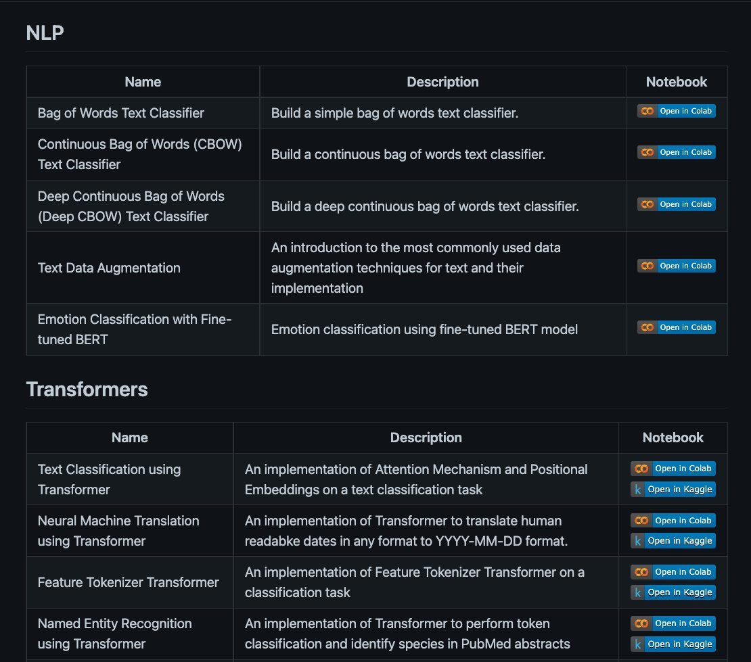
Task: Click the Name column header in NLP table
Action: (143, 81)
